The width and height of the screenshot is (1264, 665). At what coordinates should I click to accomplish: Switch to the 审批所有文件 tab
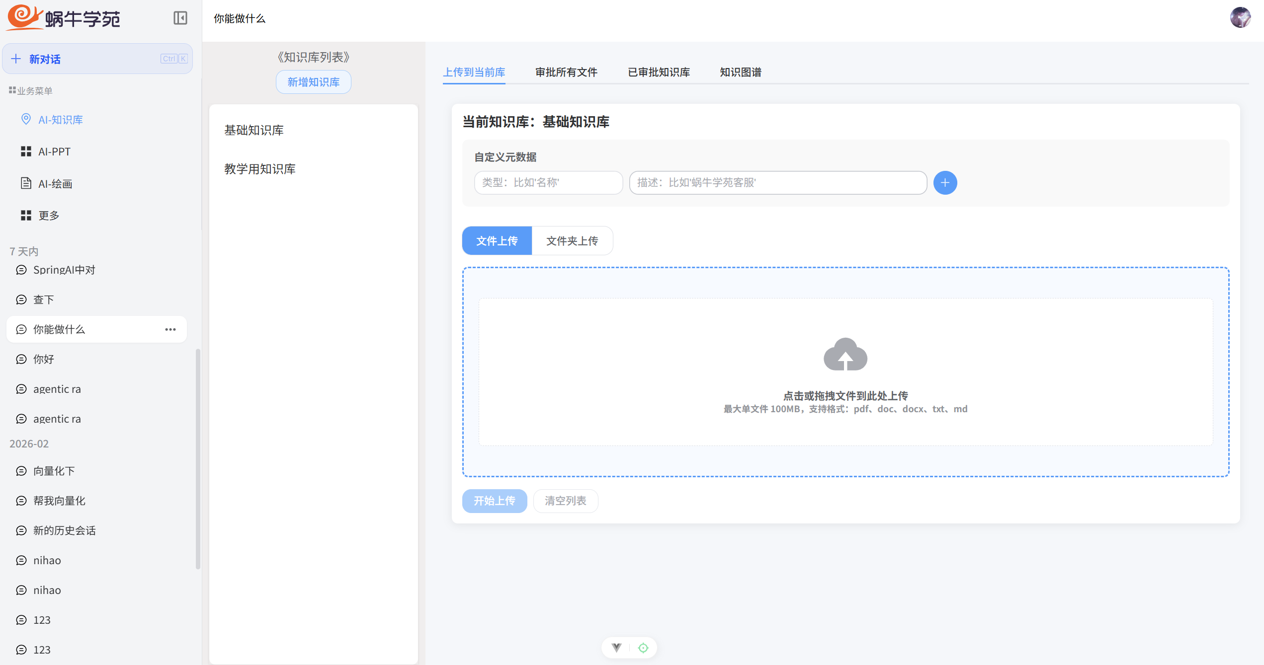click(567, 72)
